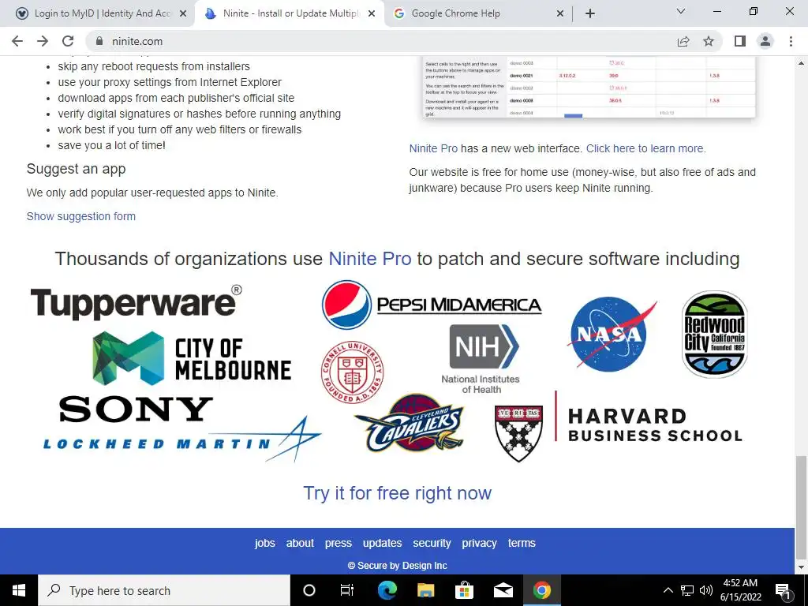
Task: Open the notification center icon
Action: (784, 590)
